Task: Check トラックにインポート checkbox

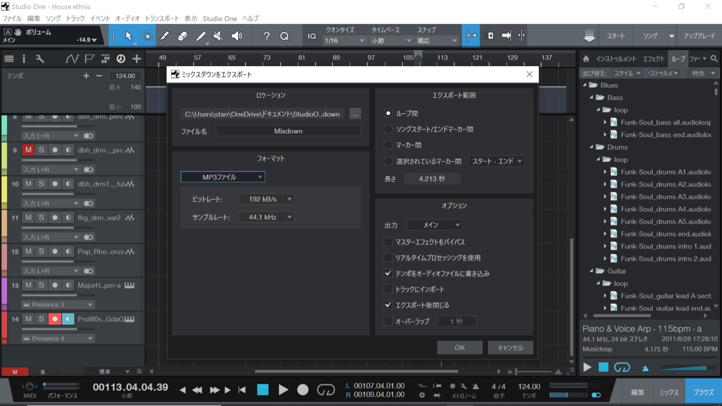Action: point(388,289)
